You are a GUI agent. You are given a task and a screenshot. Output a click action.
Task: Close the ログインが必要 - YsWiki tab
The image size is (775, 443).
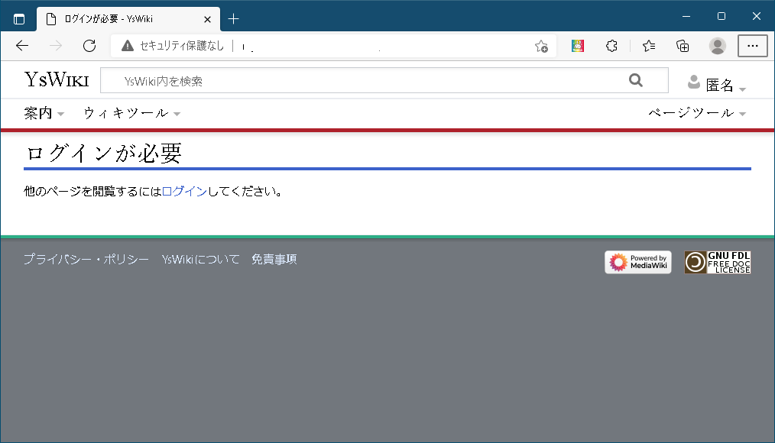pyautogui.click(x=208, y=19)
